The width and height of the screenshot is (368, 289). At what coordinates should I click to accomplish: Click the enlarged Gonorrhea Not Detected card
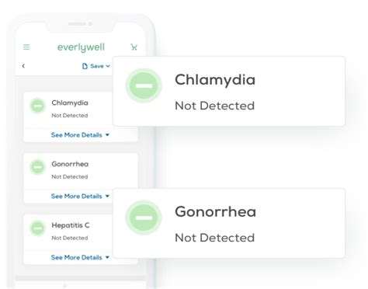tap(229, 223)
